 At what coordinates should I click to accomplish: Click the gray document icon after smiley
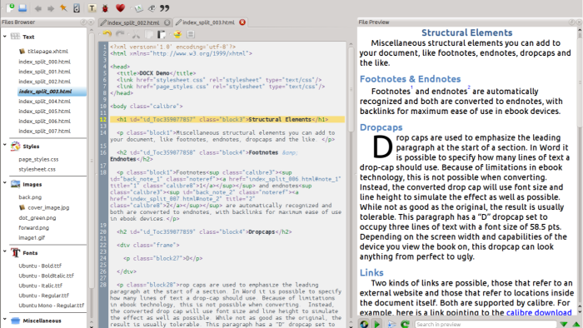click(x=191, y=34)
